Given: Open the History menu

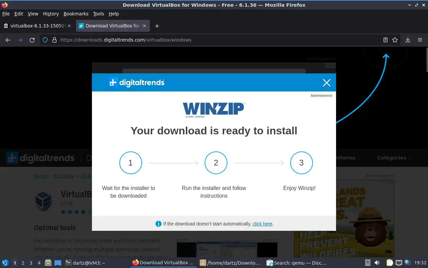Looking at the screenshot, I should pyautogui.click(x=51, y=14).
